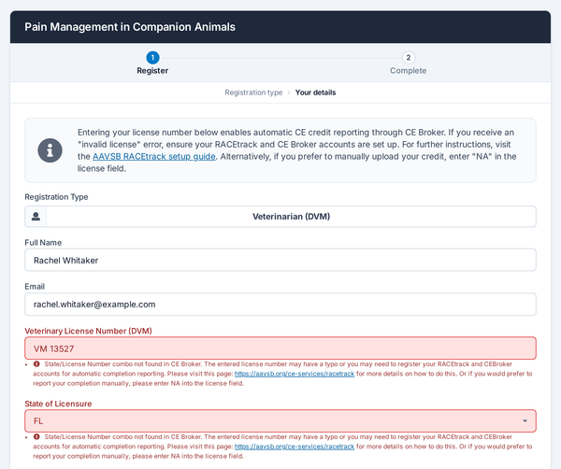This screenshot has height=469, width=561.
Task: Click error icon under State of Licensure field
Action: (36, 437)
